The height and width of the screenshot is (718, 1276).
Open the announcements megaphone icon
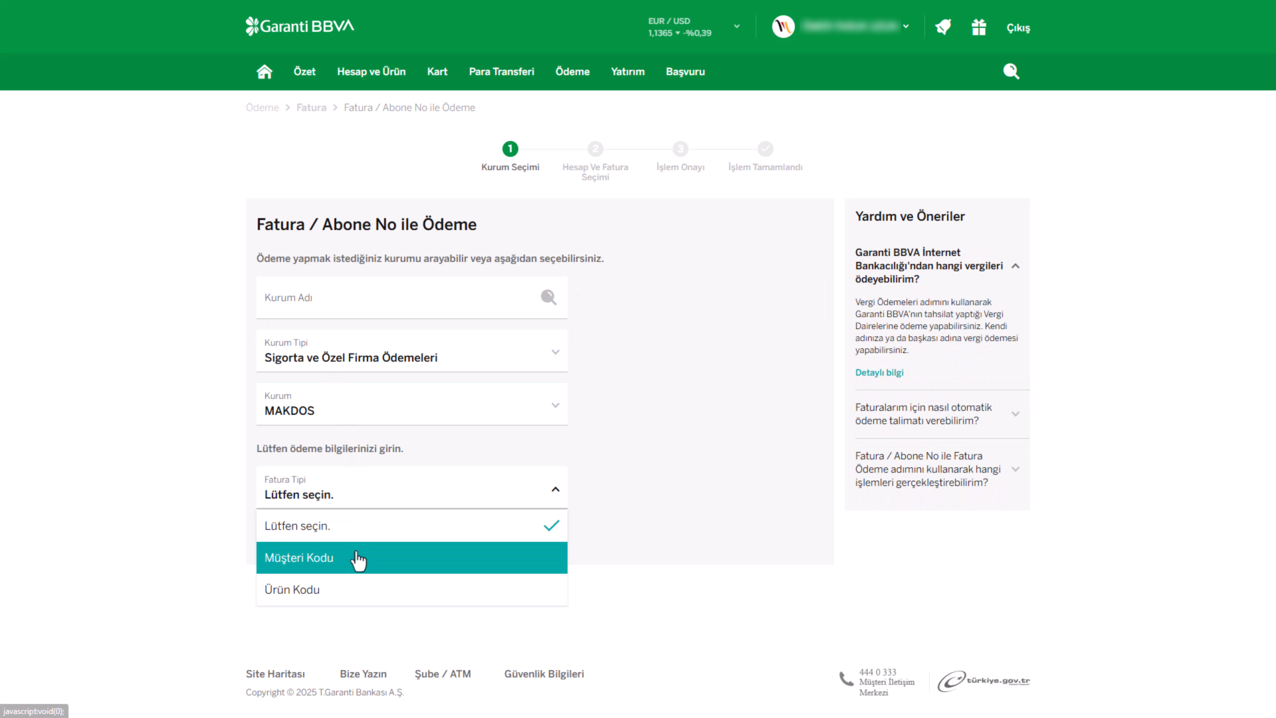pyautogui.click(x=943, y=27)
